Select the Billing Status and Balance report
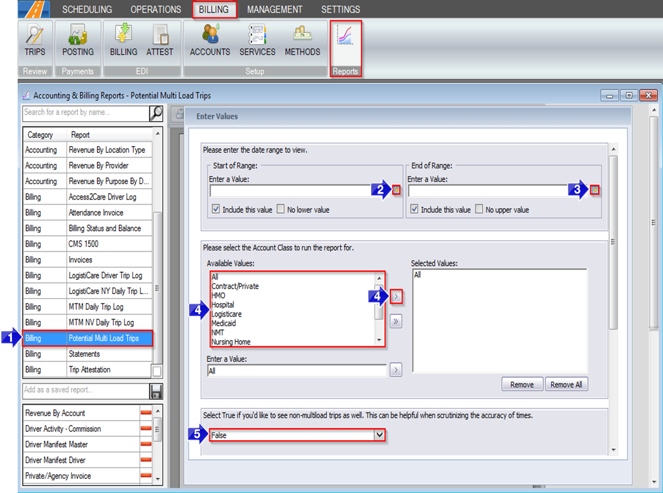 click(88, 228)
